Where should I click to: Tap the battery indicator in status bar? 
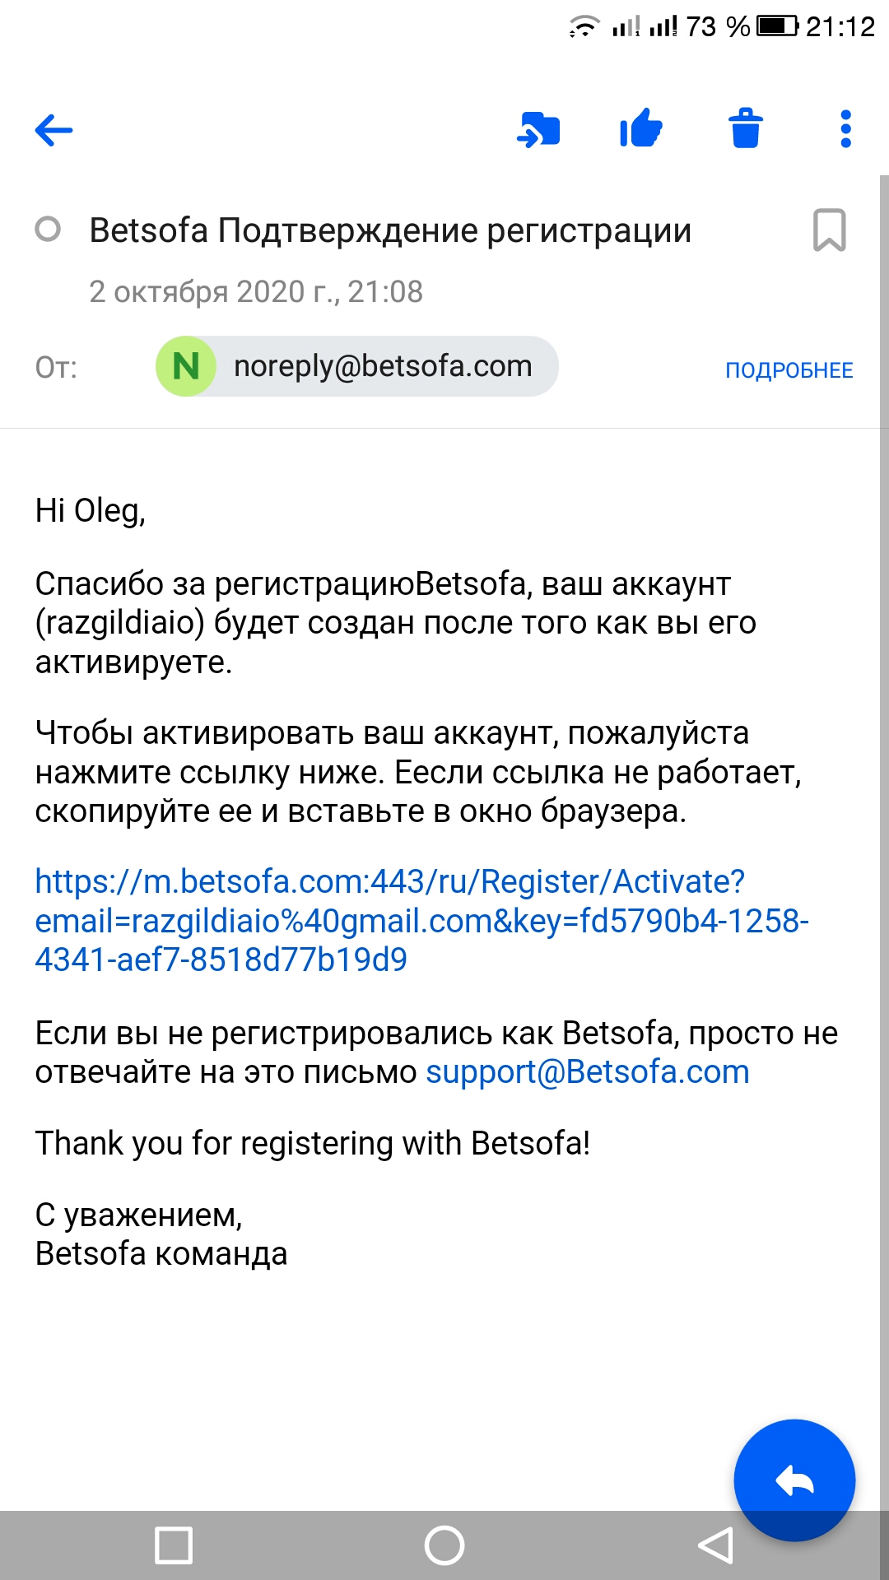point(777,26)
